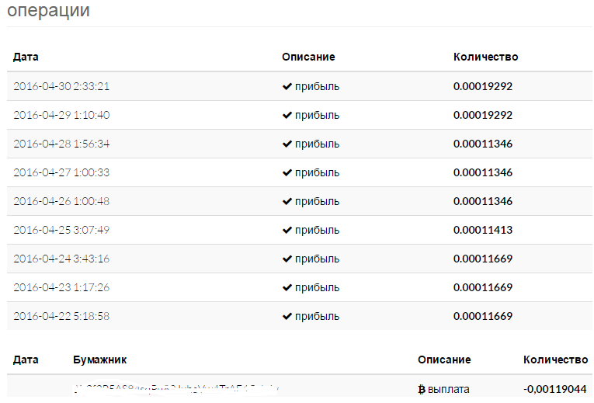Viewport: 594px width, 403px height.
Task: Click the checkmark icon in the 2016-04-26 row
Action: tap(287, 201)
